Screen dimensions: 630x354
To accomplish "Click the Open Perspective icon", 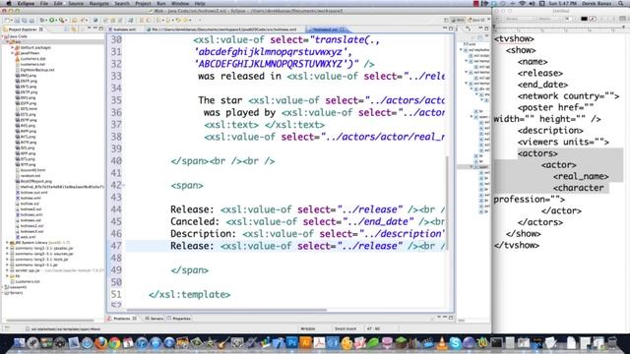I will (446, 20).
